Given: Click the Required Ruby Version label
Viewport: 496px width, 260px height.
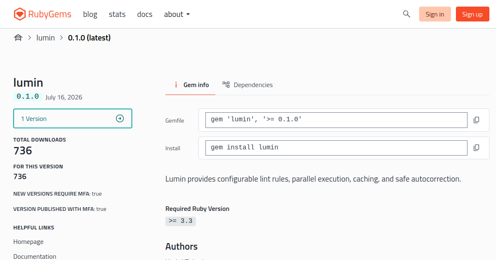Looking at the screenshot, I should [x=197, y=209].
